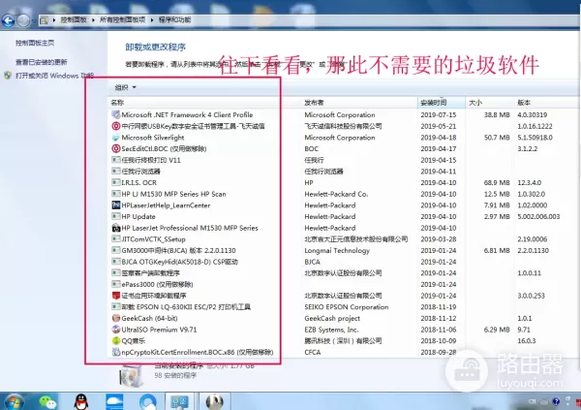Viewport: 581px width, 410px height.
Task: Select the HP LJ M1530 MFP Series HP Scan icon
Action: [116, 194]
